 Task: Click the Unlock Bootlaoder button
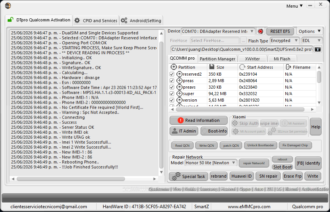(x=260, y=145)
